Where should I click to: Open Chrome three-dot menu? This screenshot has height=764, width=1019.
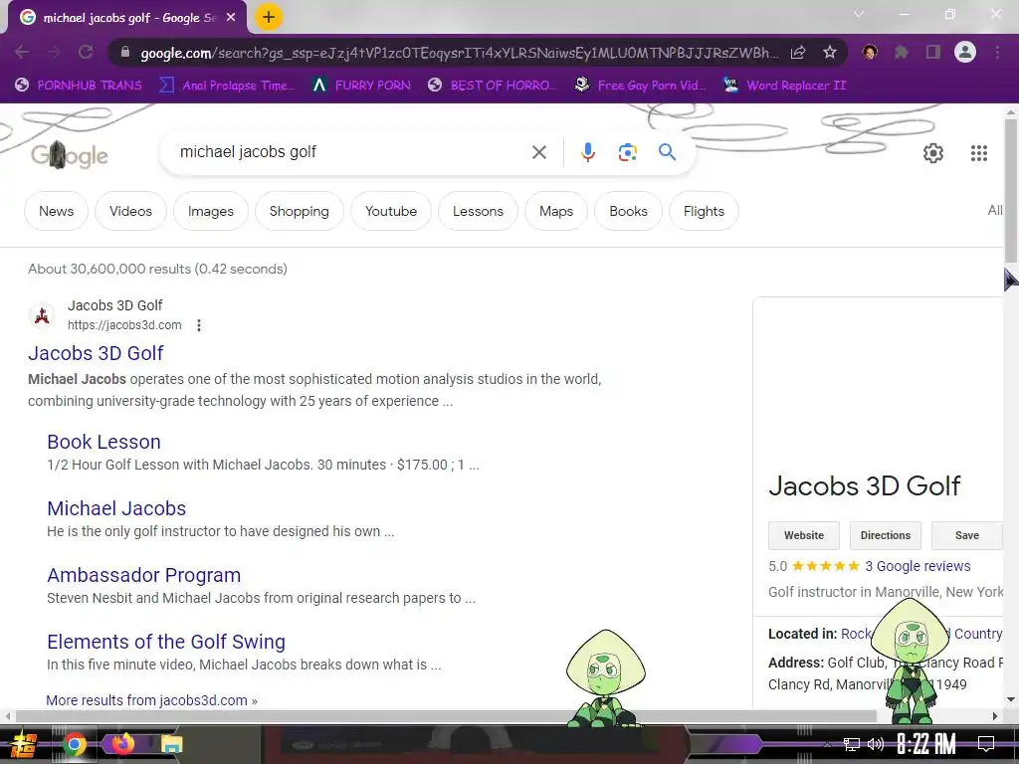coord(997,52)
